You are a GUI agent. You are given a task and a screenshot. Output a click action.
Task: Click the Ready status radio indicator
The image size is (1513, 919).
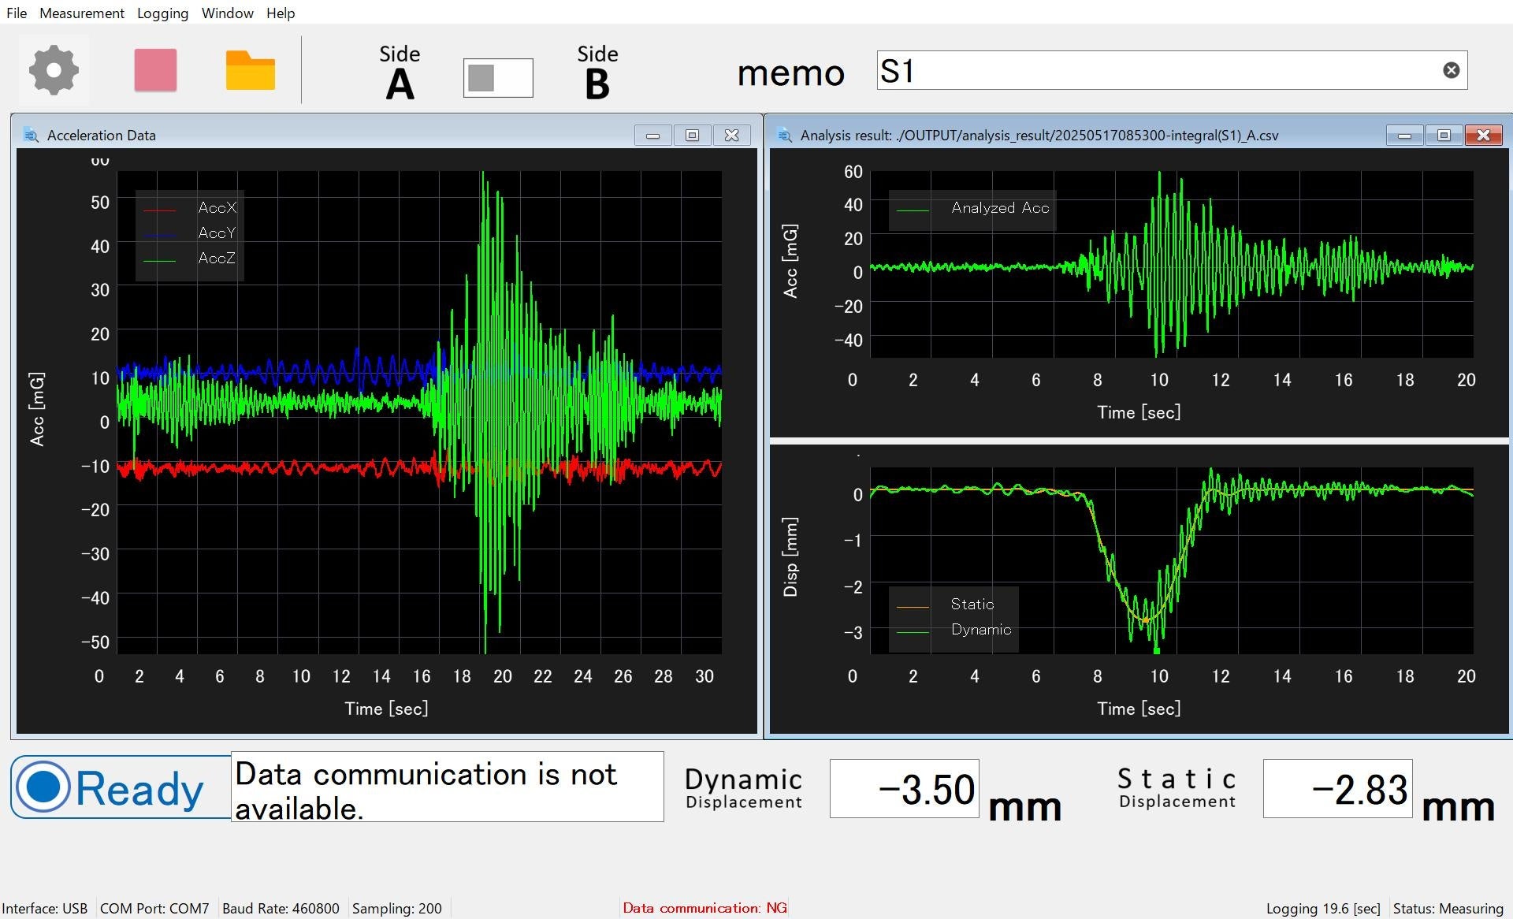pos(43,787)
